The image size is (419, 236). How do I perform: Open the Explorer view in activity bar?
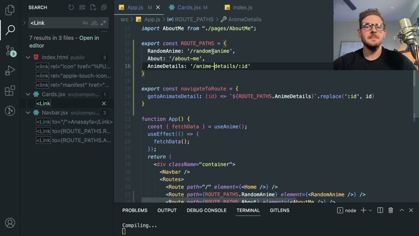(10, 10)
